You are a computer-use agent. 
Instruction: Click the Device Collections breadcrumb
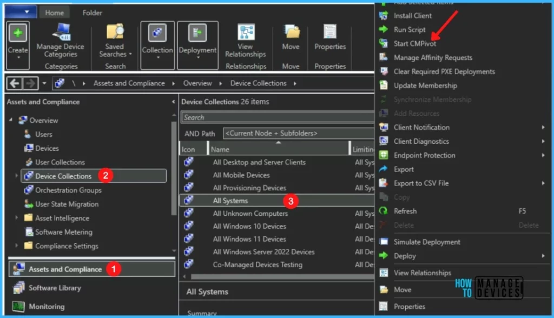click(x=258, y=83)
